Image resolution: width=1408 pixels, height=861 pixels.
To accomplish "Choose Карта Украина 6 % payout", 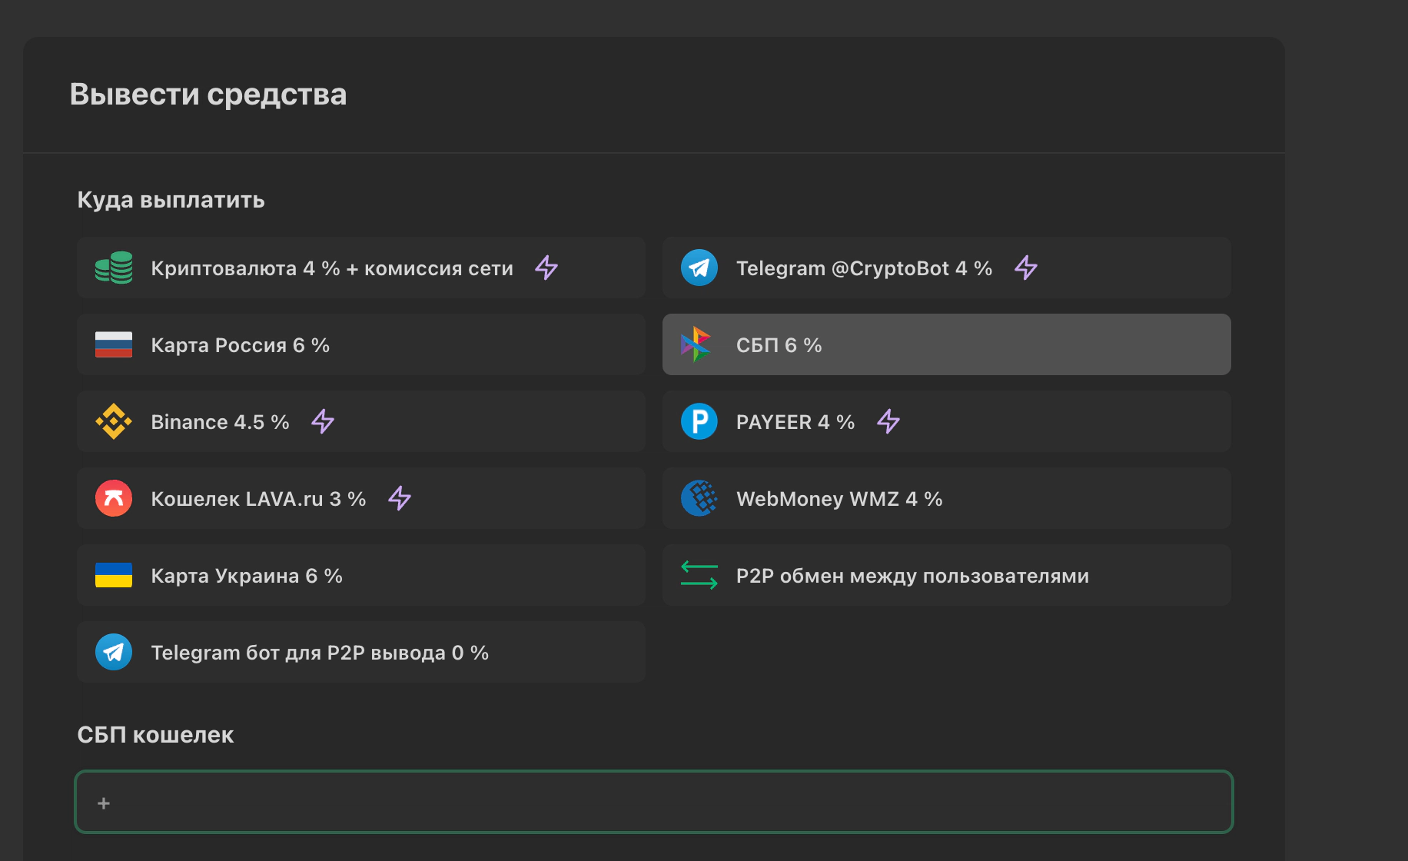I will [x=247, y=576].
